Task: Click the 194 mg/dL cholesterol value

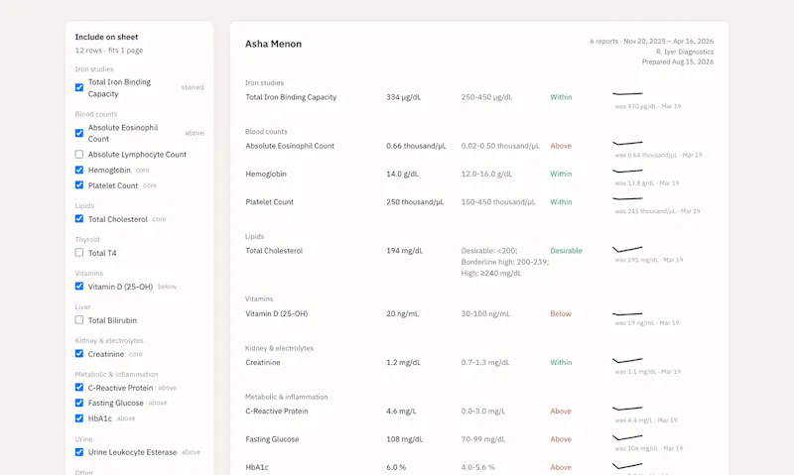Action: coord(405,251)
